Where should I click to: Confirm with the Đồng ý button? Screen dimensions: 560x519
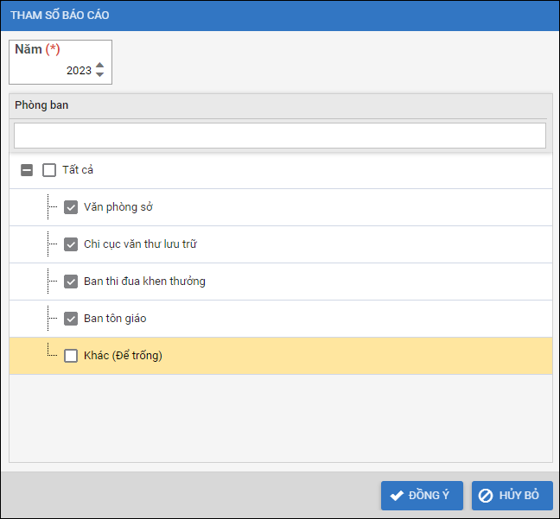pos(422,496)
